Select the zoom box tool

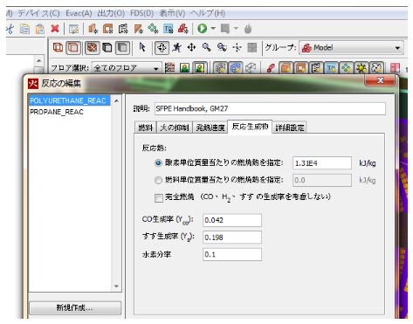[222, 47]
